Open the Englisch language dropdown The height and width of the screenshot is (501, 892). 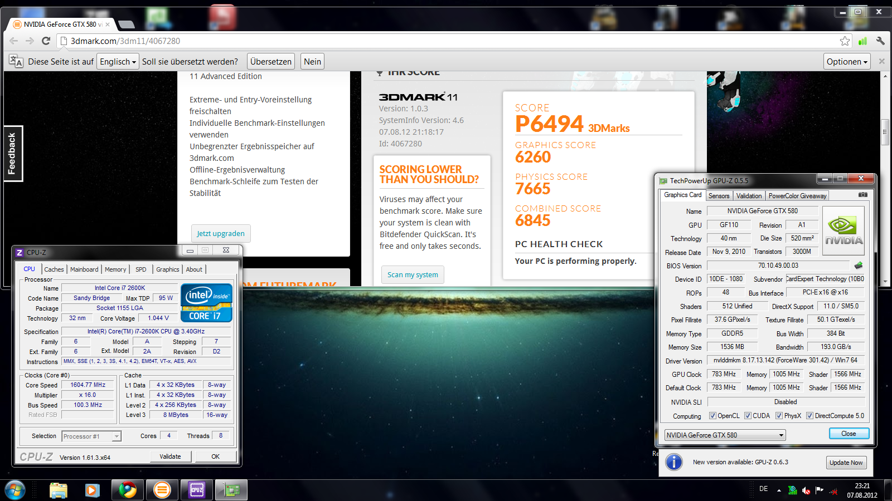point(118,61)
